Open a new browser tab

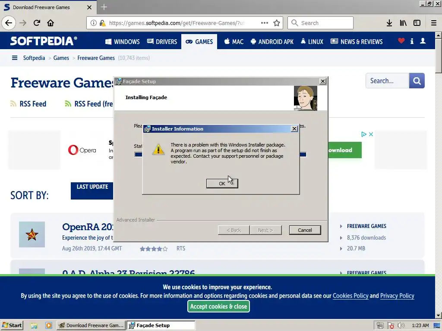click(104, 7)
